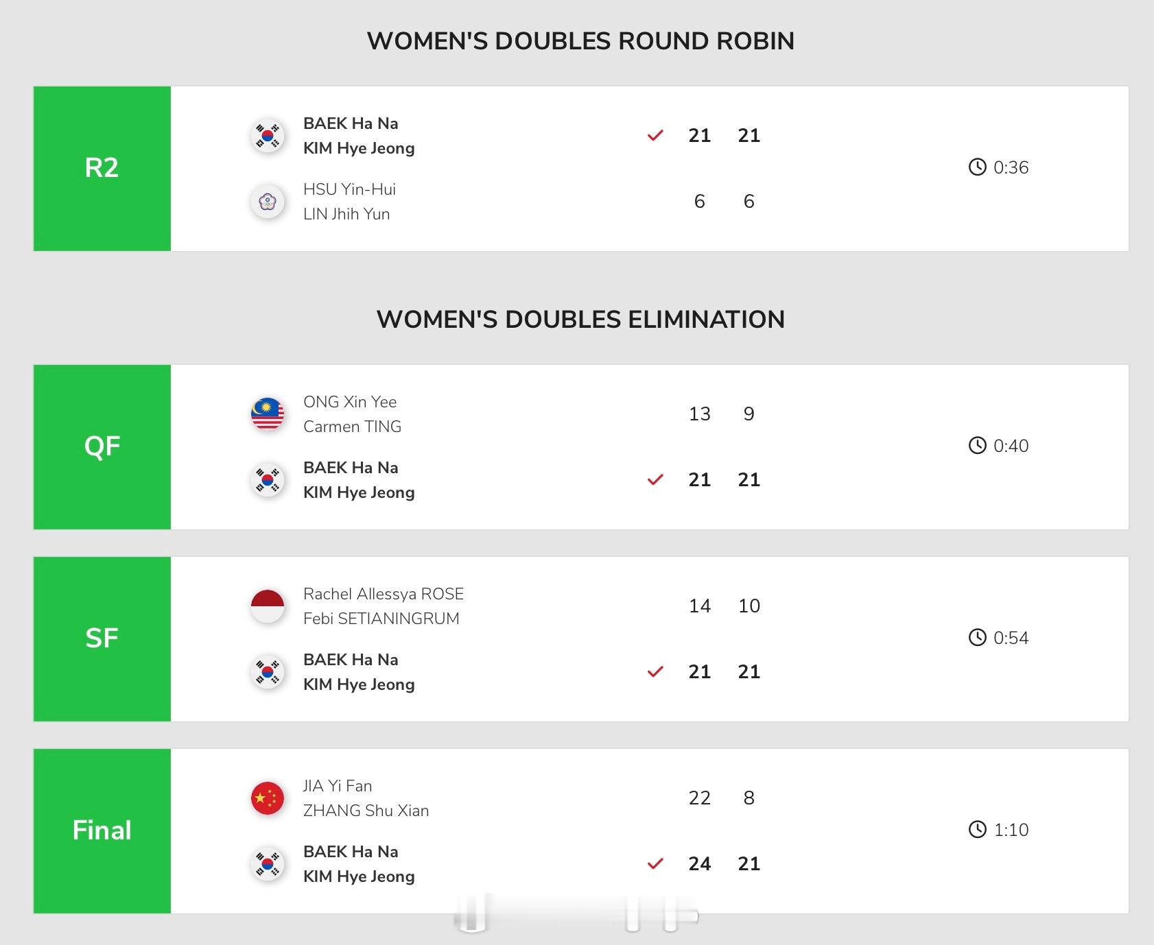This screenshot has height=945, width=1154.
Task: Click the clock icon beside 0:54
Action: click(977, 638)
